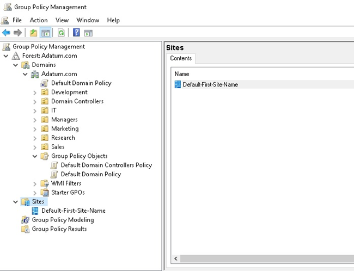Select Group Policy Modeling in tree
The width and height of the screenshot is (354, 271).
[63, 220]
